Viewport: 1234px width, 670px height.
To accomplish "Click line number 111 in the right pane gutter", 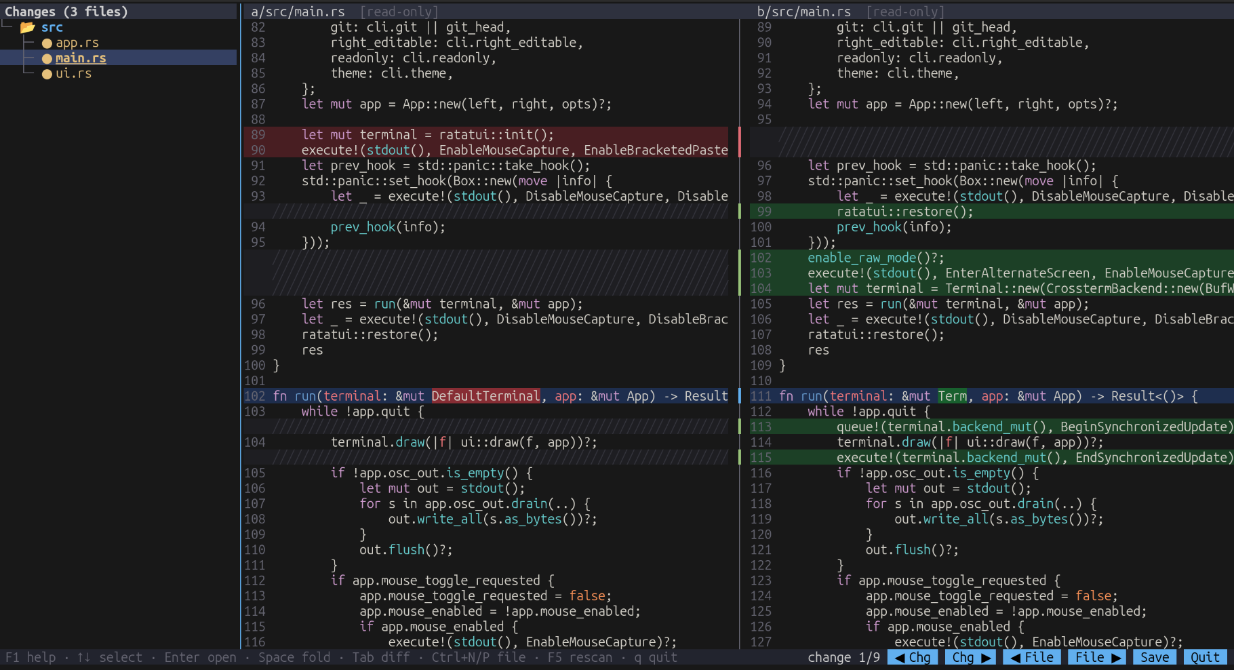I will coord(761,396).
